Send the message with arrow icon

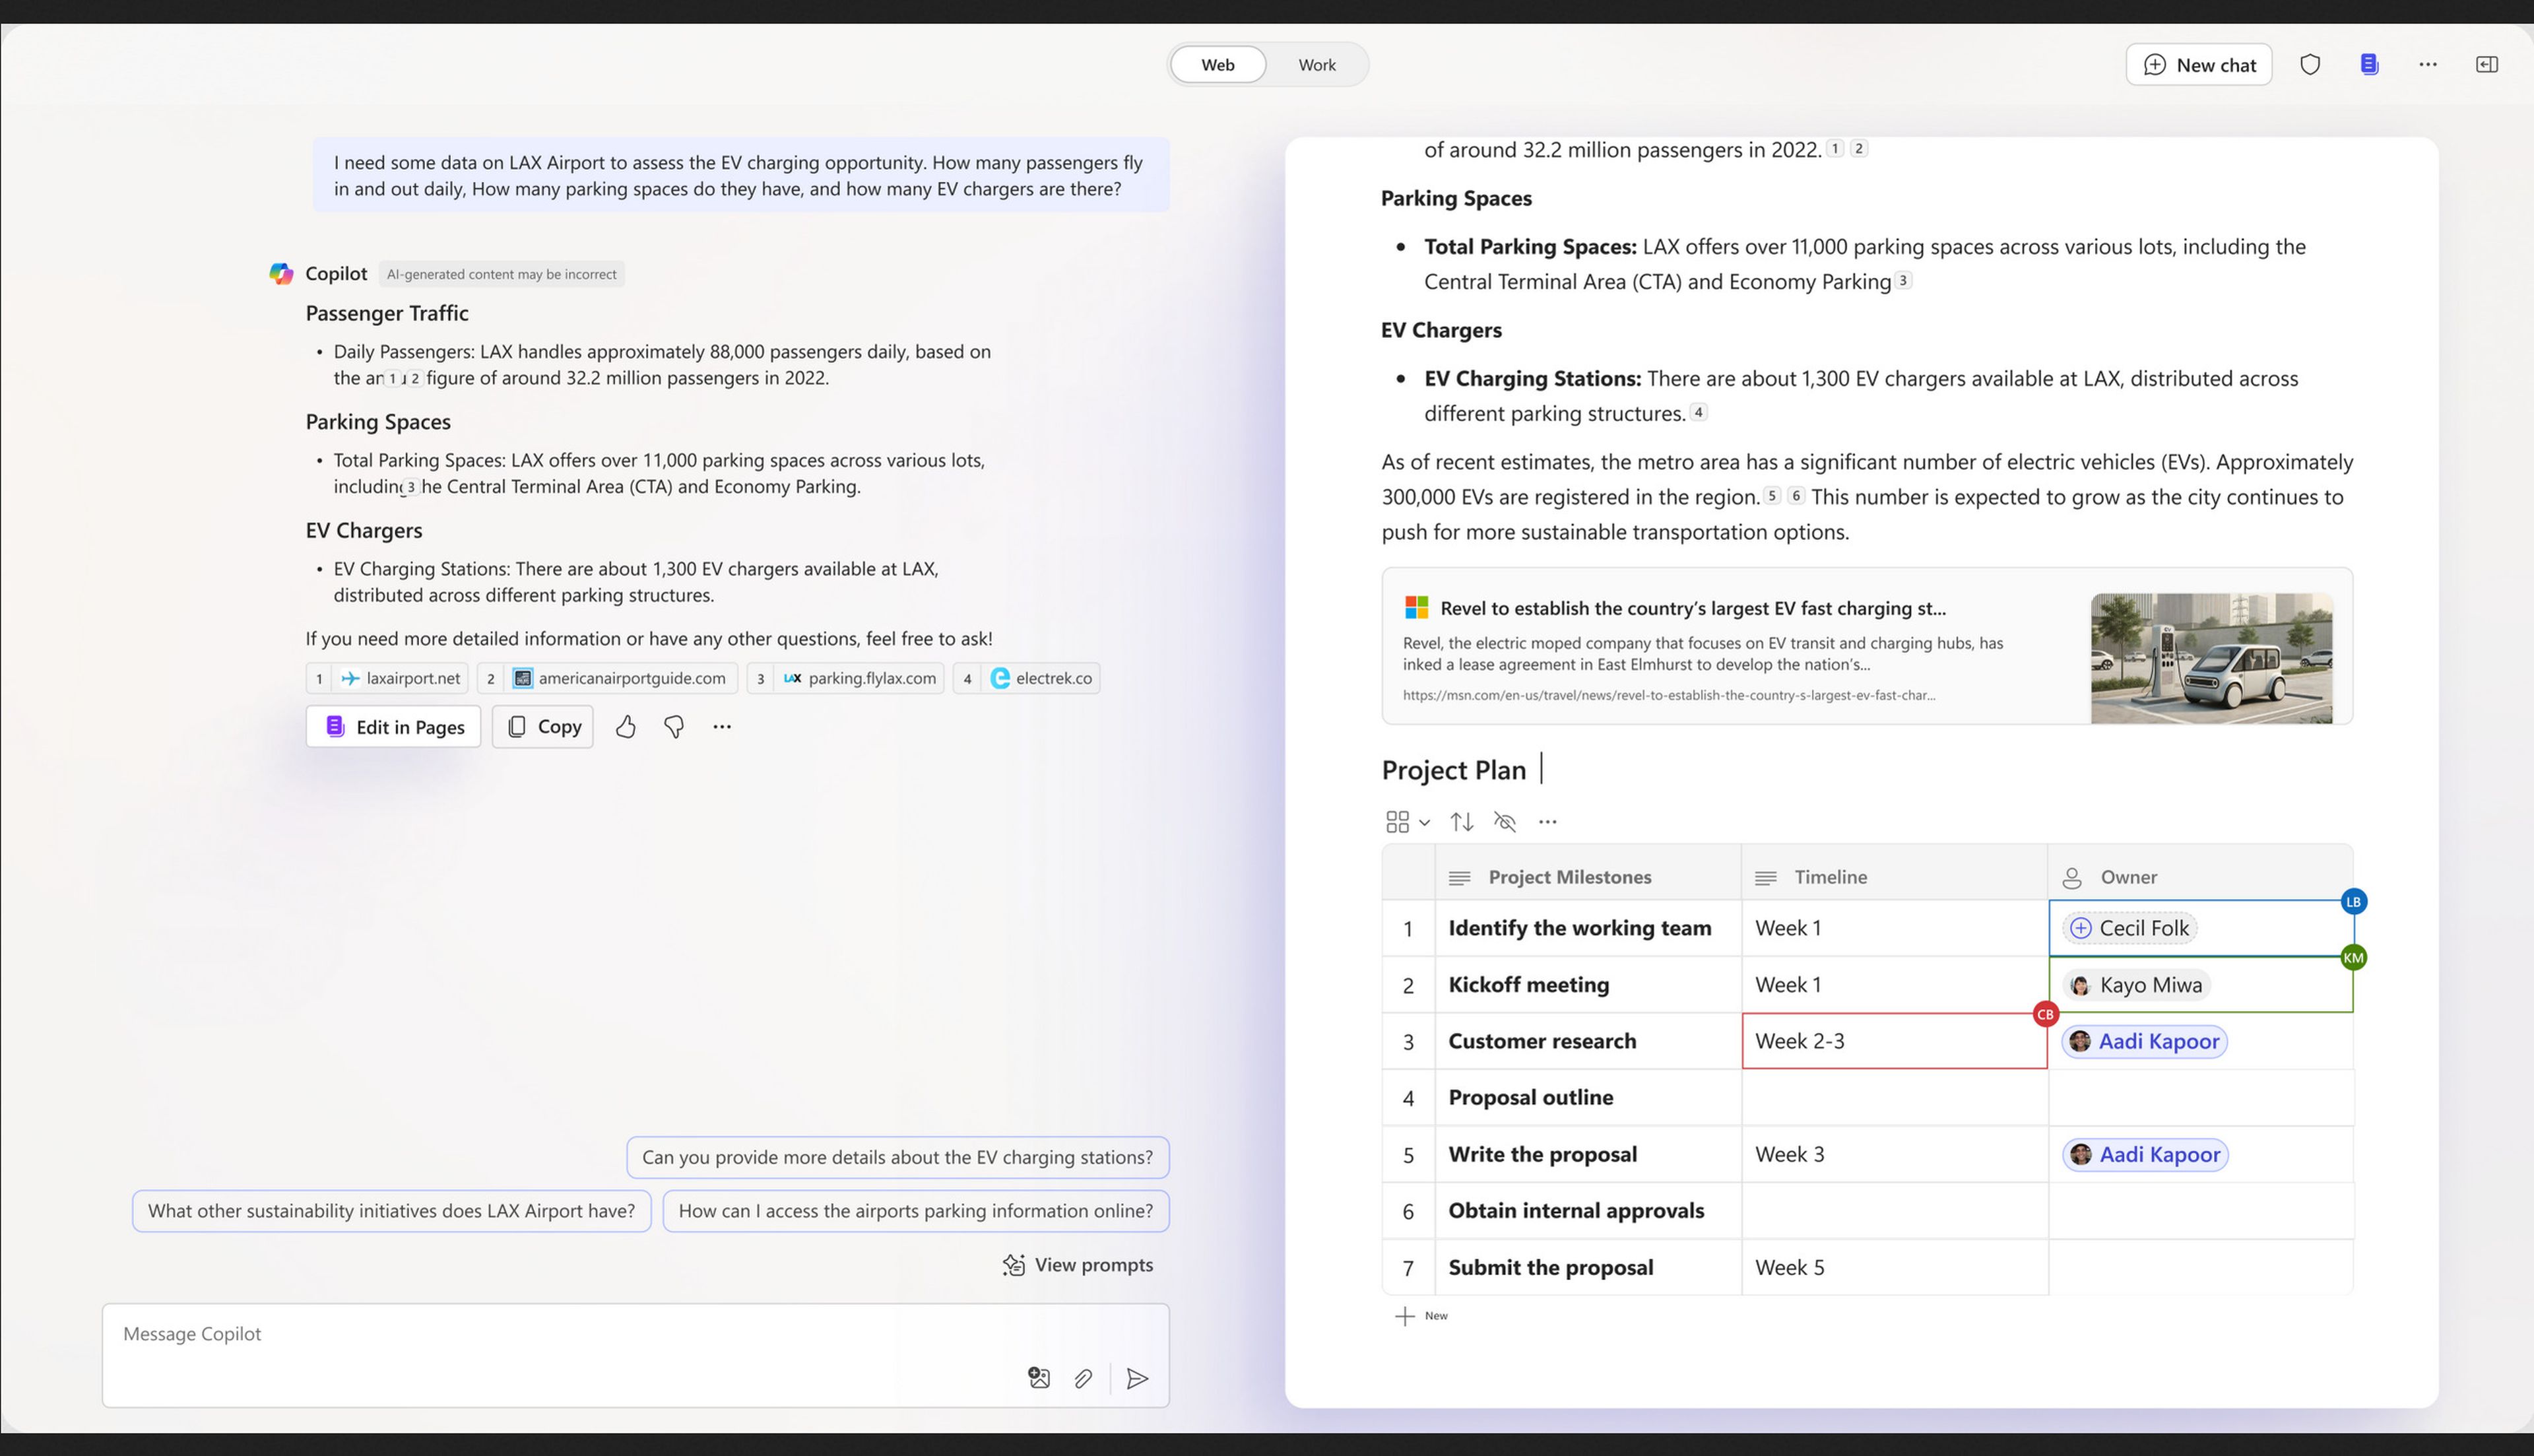pyautogui.click(x=1138, y=1379)
